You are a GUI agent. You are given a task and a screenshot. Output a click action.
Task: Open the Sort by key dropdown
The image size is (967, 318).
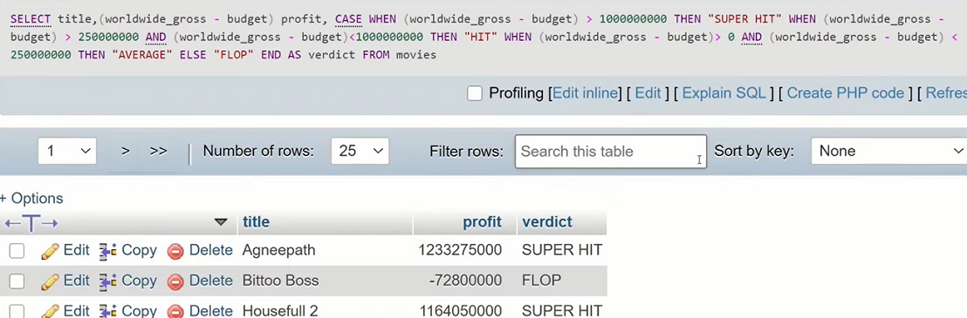click(x=888, y=151)
